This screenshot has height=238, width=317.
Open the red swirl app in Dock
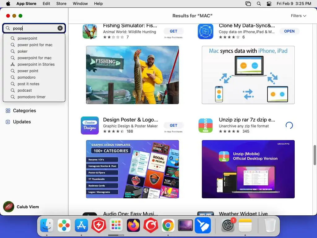click(151, 225)
